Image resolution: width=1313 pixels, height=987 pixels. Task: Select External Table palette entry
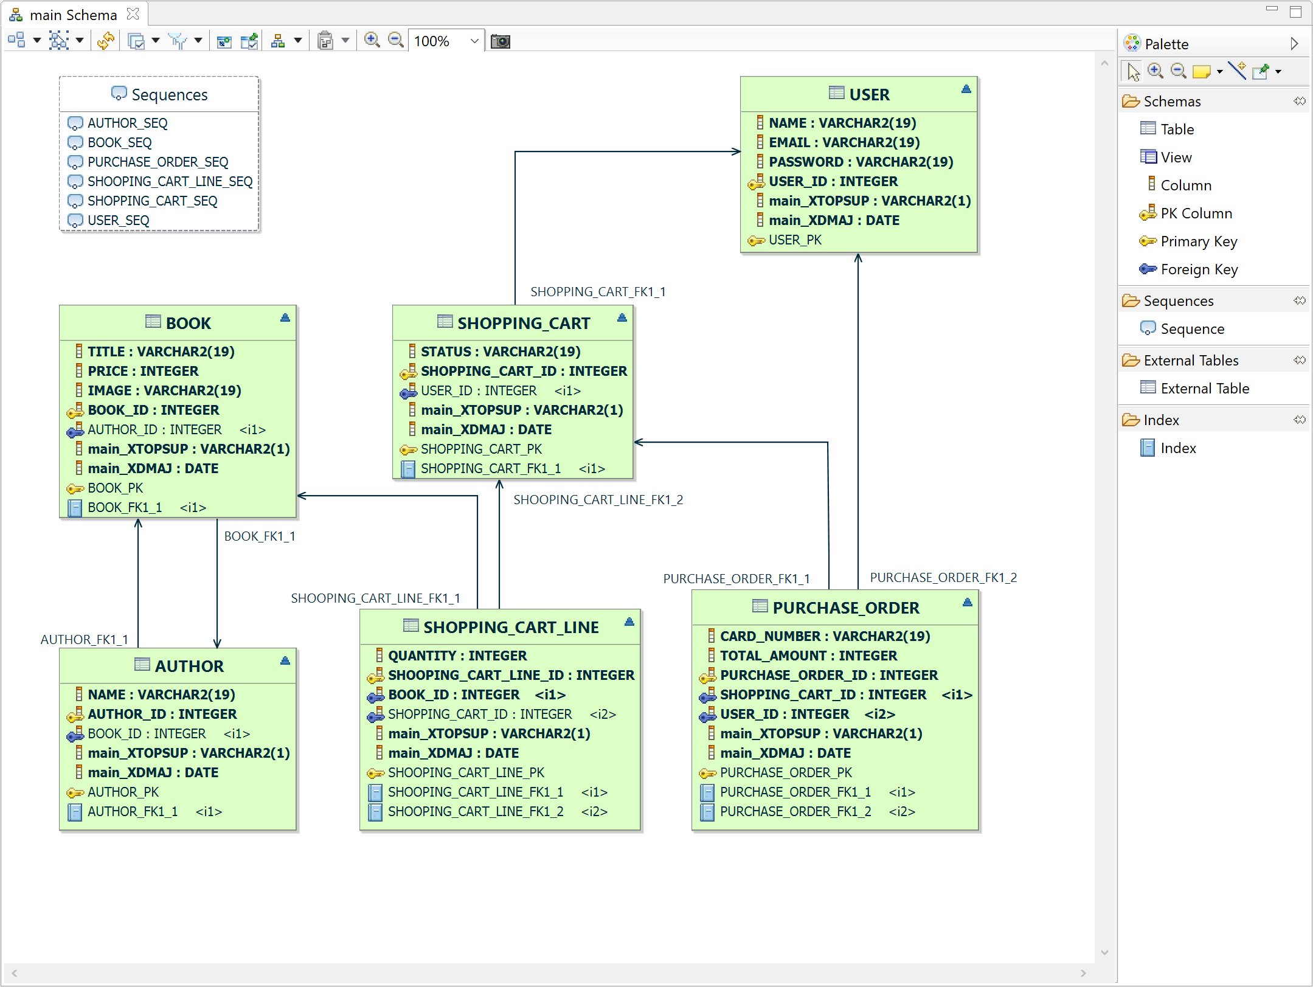click(x=1204, y=389)
